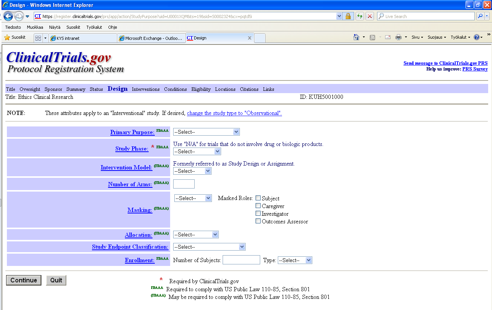The height and width of the screenshot is (310, 492).
Task: Open the Primary Purpose dropdown
Action: coord(207,132)
